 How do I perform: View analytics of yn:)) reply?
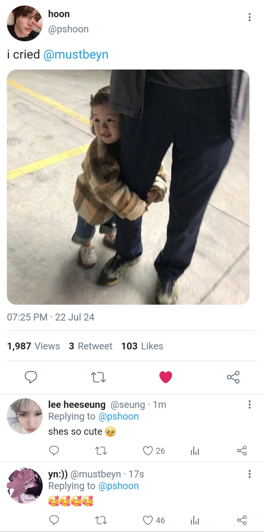(x=195, y=520)
